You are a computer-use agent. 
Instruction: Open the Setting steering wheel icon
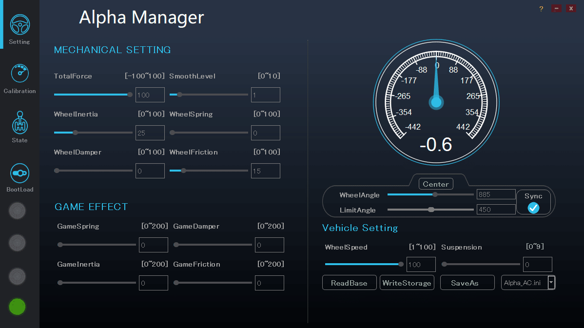19,24
